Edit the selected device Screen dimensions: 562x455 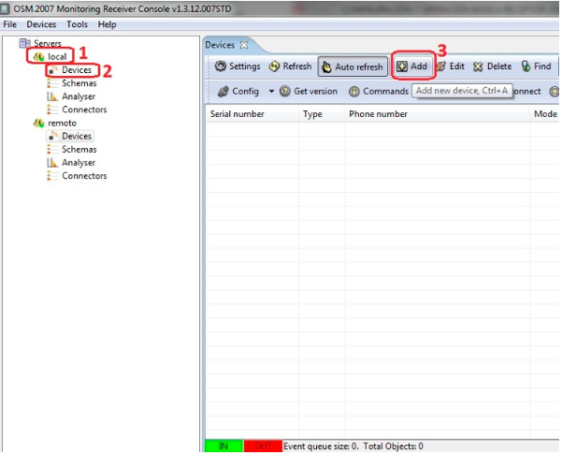tap(451, 66)
